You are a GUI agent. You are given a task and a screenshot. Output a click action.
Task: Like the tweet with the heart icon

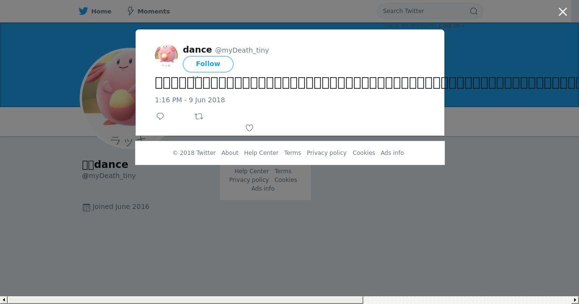tap(249, 128)
